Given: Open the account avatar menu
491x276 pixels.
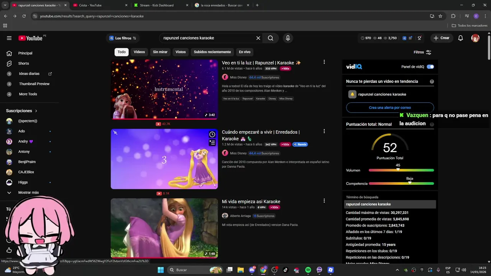Looking at the screenshot, I should coord(475,38).
